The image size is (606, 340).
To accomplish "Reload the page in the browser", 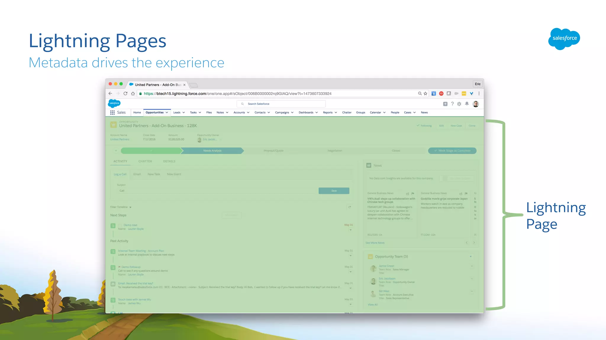I will [125, 94].
